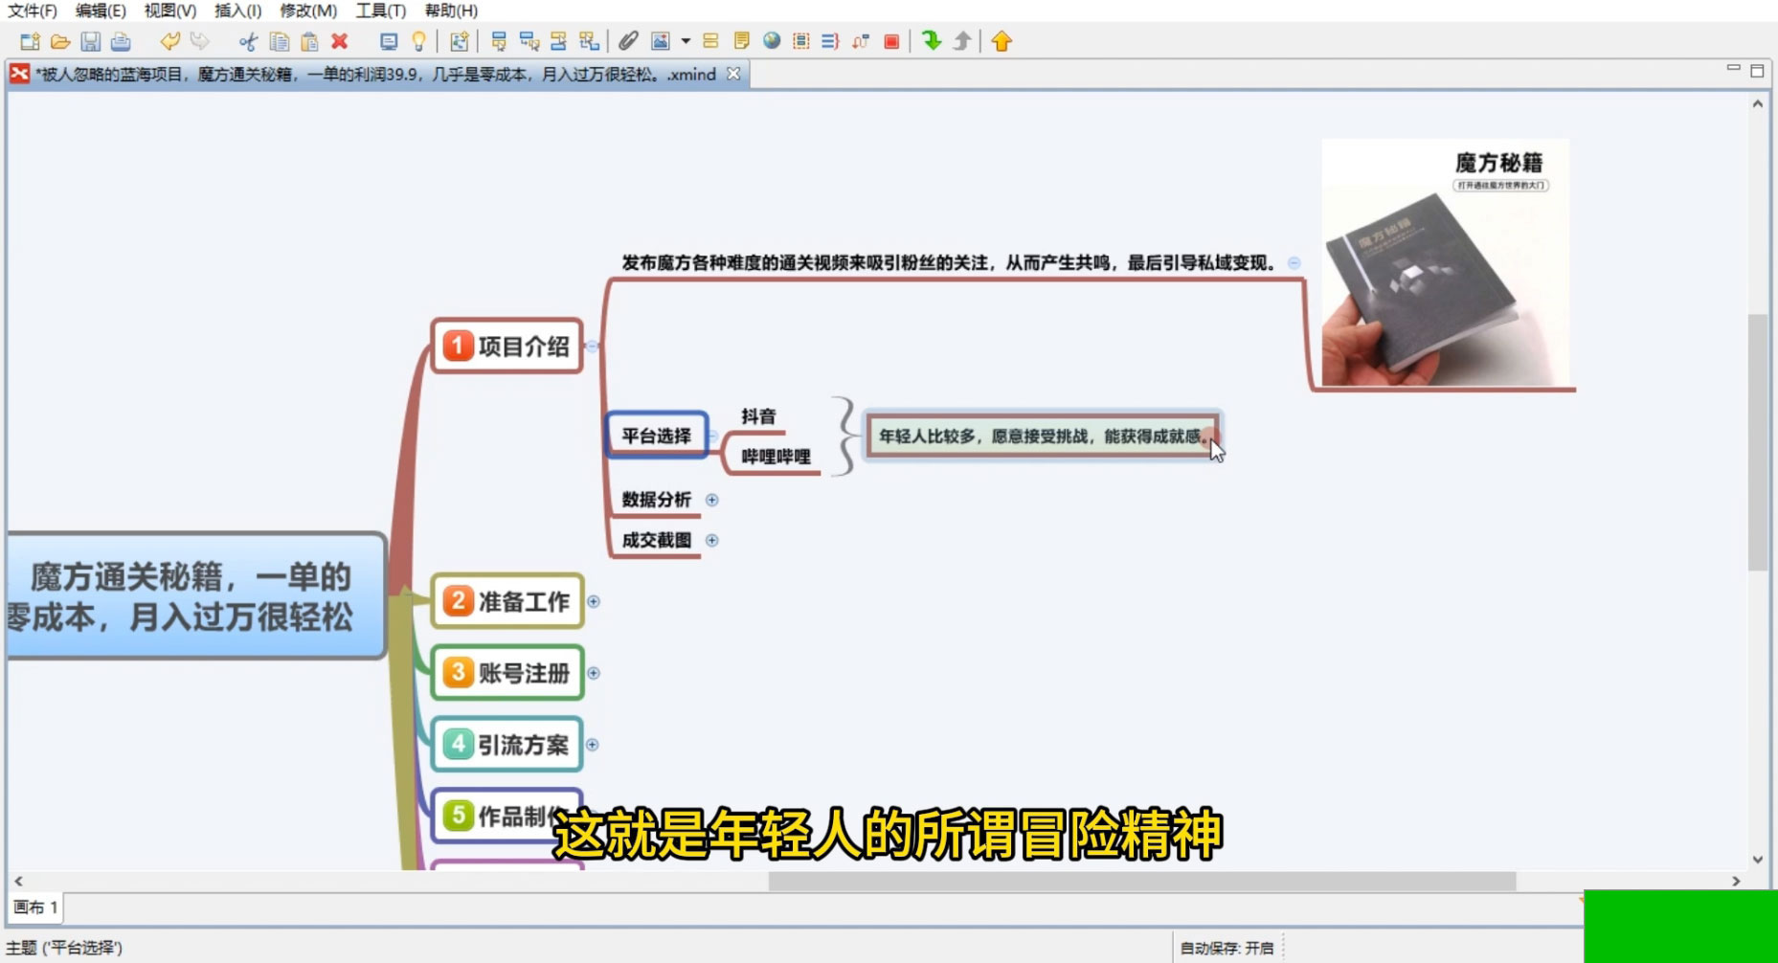This screenshot has width=1778, height=963.
Task: Click the Undo arrow icon
Action: [169, 41]
